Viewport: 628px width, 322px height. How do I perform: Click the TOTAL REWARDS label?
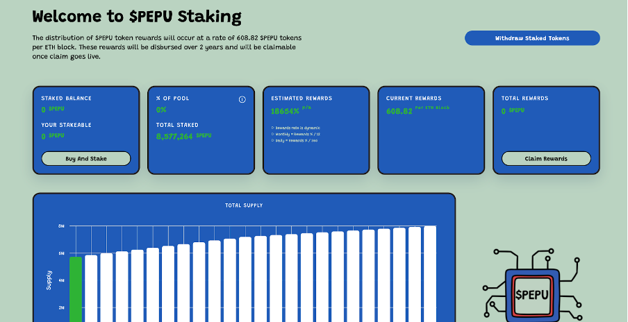pyautogui.click(x=524, y=99)
